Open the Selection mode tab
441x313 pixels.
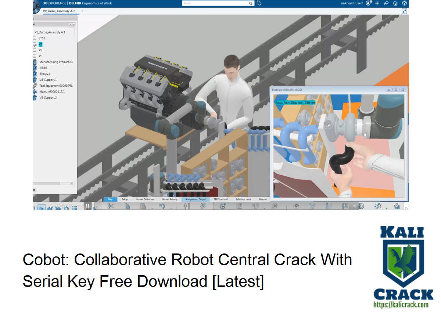[x=243, y=199]
